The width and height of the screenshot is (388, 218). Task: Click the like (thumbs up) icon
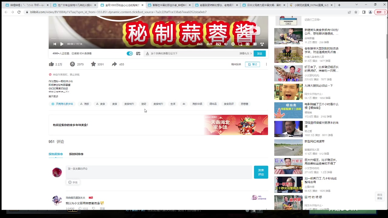[x=52, y=64]
